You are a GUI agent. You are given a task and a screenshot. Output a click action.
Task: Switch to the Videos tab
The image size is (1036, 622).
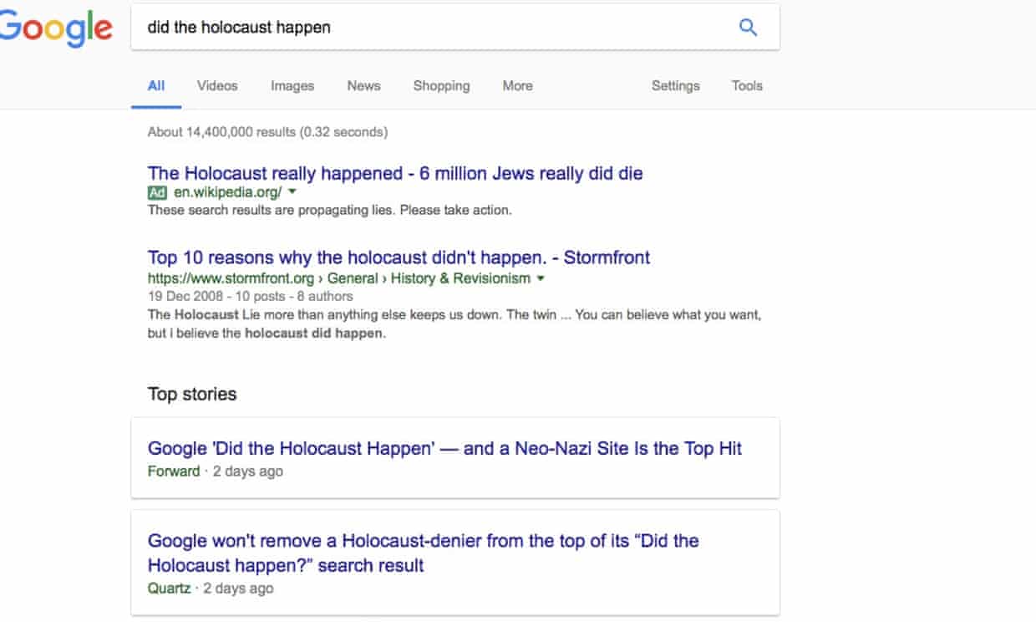217,85
